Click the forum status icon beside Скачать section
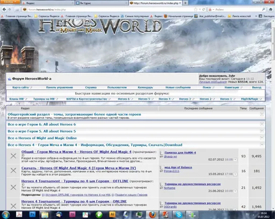Screen dimensions: 275x219 pyautogui.click(x=13, y=170)
